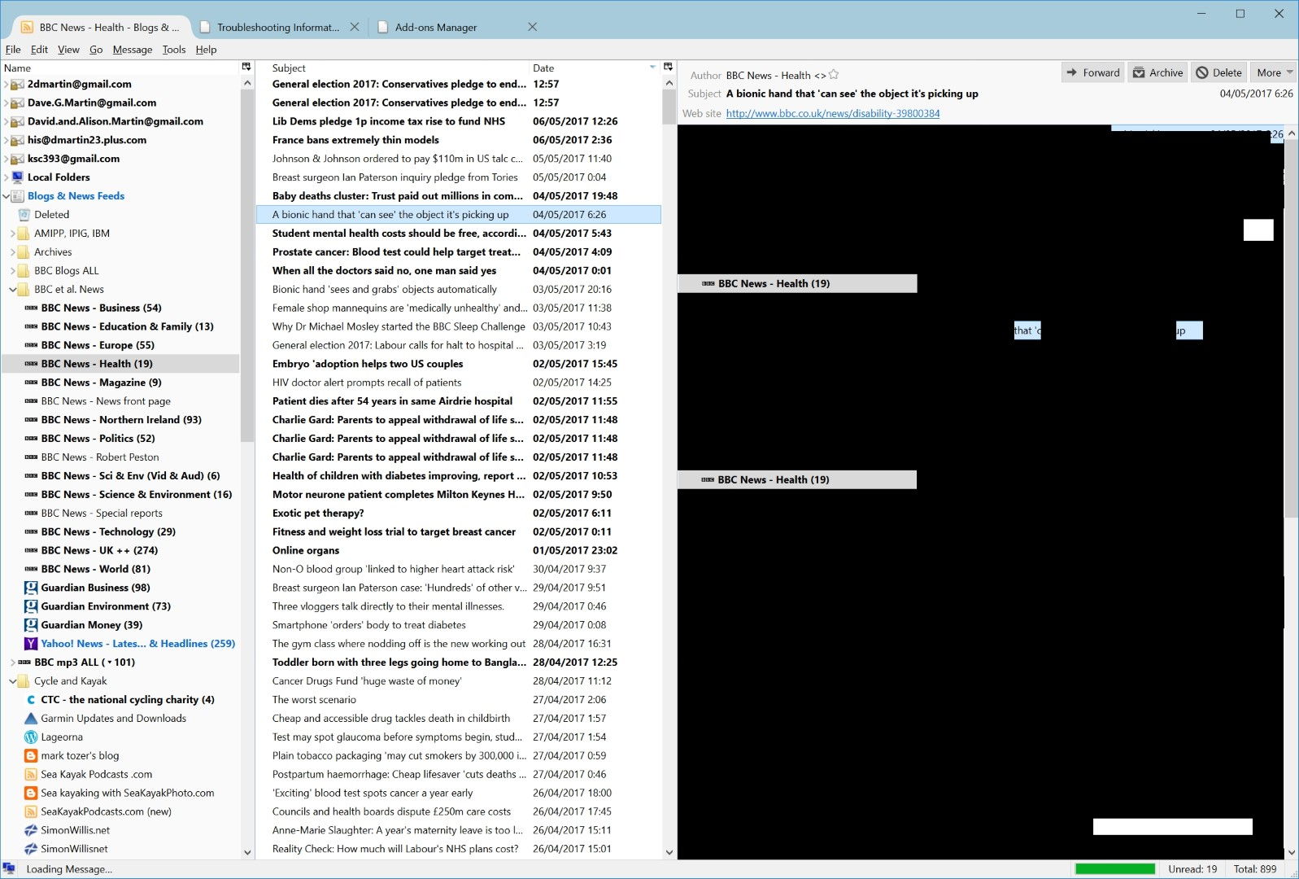Viewport: 1299px width, 879px height.
Task: Toggle online status icon in status bar
Action: coord(10,868)
